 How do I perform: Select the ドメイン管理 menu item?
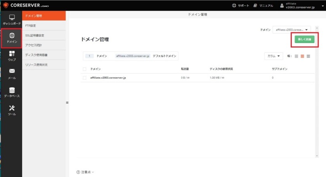coord(44,16)
